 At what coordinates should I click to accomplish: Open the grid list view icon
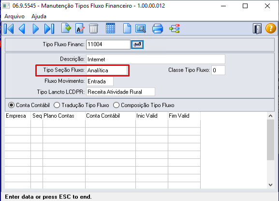(110, 28)
